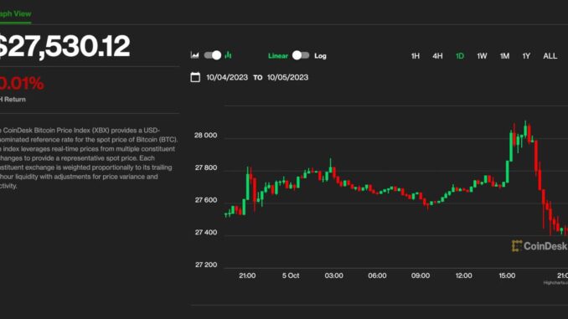Select the area chart icon
This screenshot has width=568, height=319.
coord(195,55)
